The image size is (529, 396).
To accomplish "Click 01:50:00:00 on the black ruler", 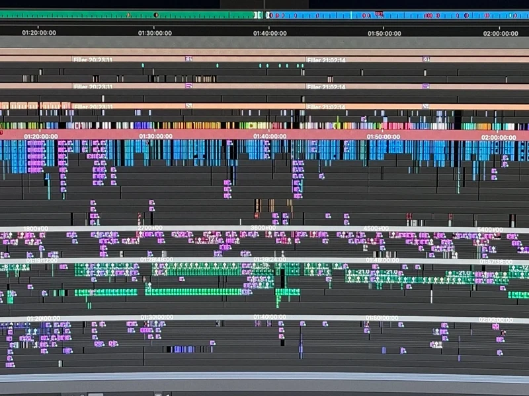I will click(384, 34).
